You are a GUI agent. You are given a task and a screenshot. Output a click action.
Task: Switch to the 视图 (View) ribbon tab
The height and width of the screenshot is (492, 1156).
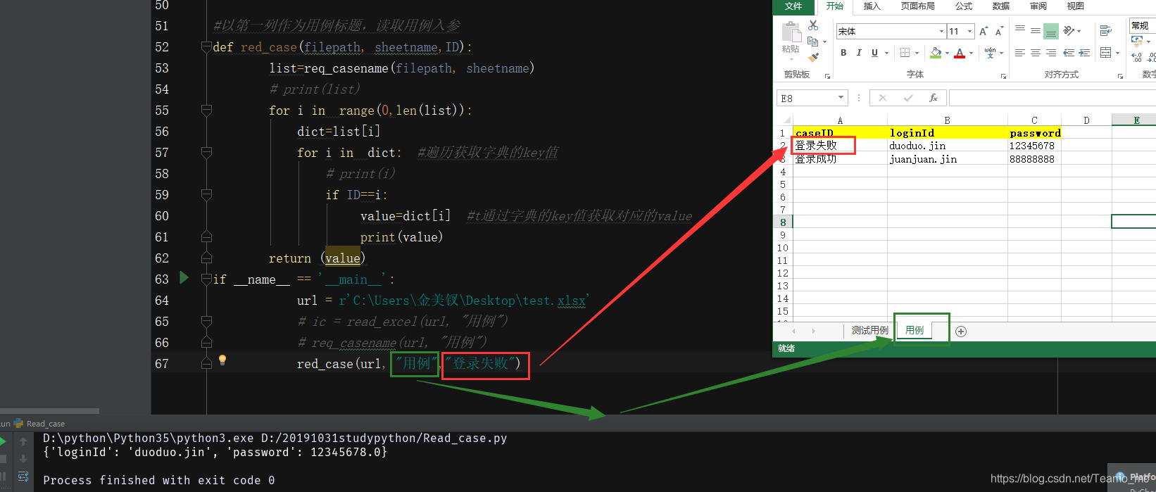(x=1076, y=6)
